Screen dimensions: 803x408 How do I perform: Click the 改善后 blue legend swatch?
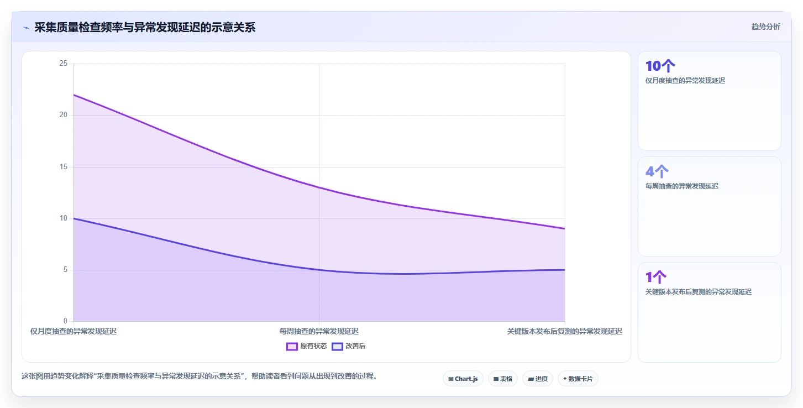(337, 347)
